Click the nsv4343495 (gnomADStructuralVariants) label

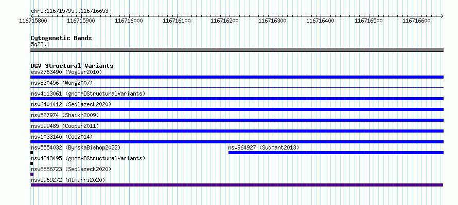click(x=88, y=158)
